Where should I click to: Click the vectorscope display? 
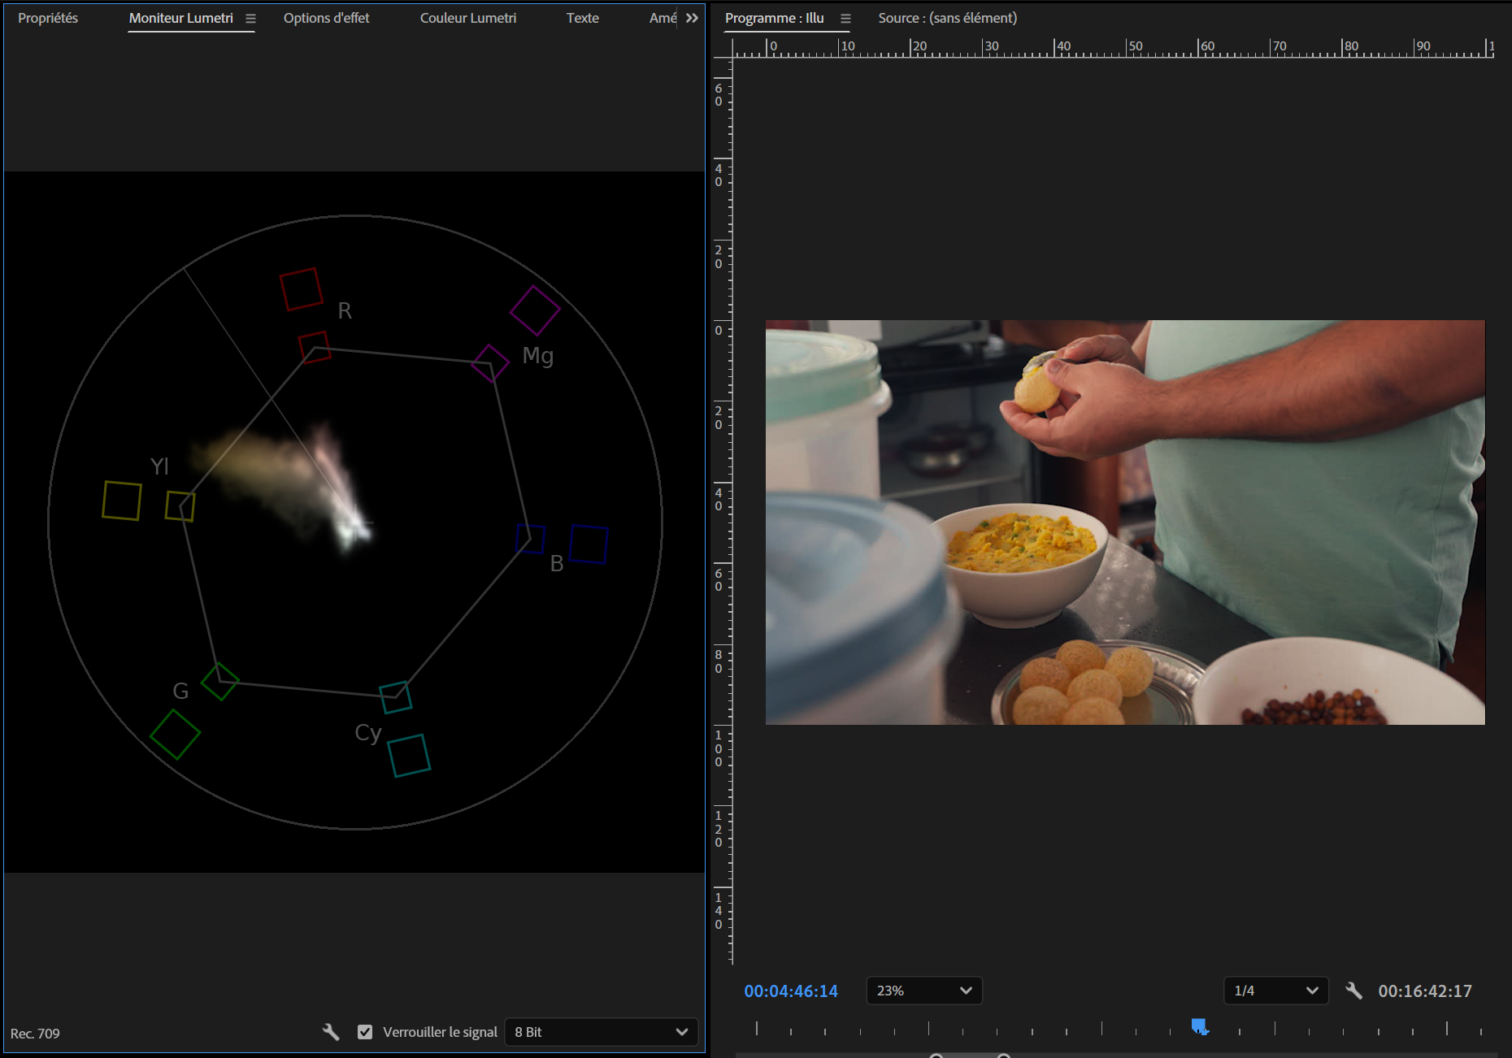click(354, 522)
